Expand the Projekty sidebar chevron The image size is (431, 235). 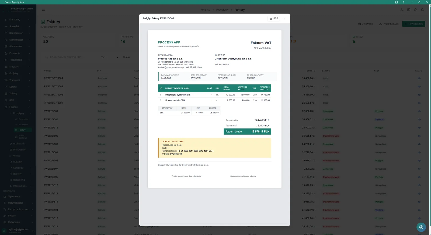(x=29, y=73)
